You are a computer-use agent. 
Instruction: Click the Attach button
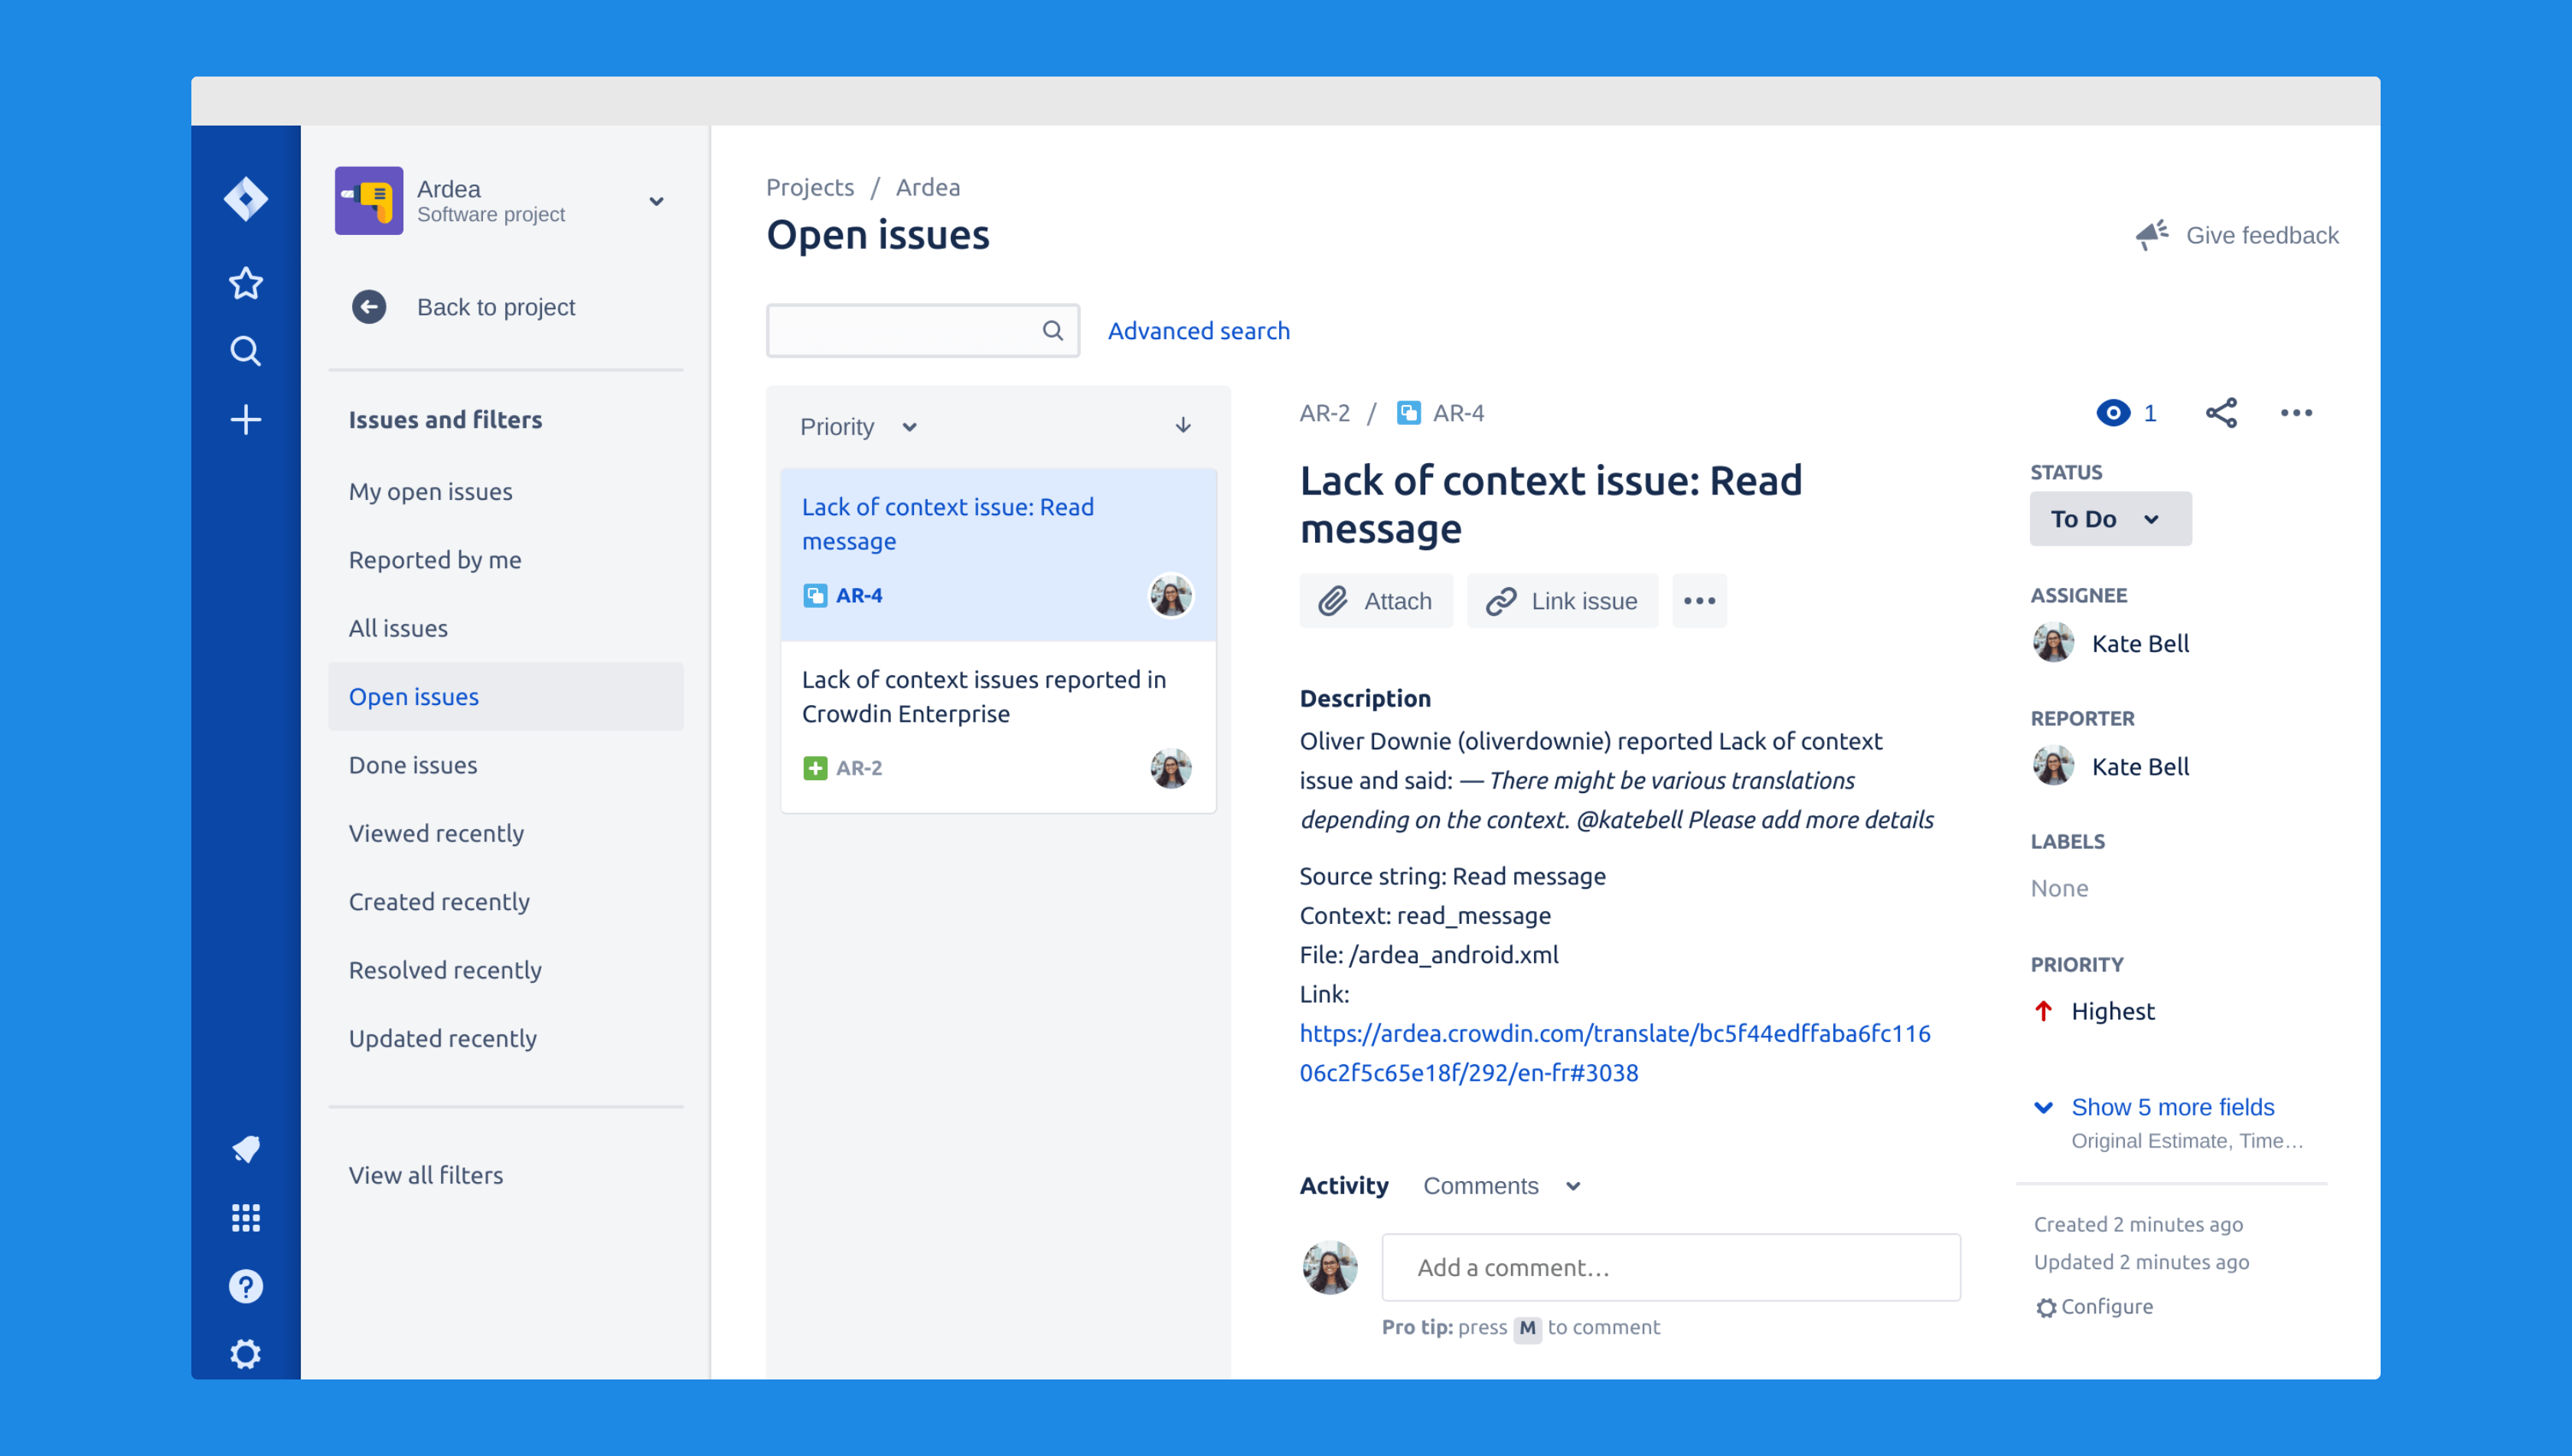[1375, 601]
